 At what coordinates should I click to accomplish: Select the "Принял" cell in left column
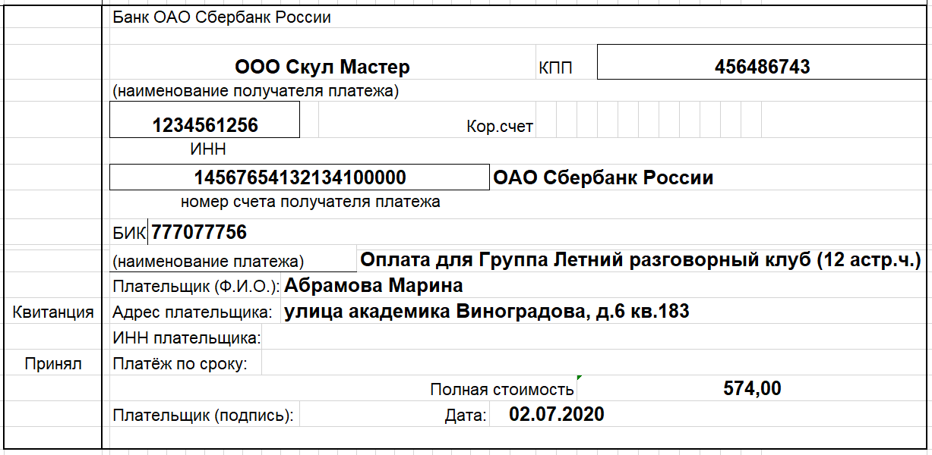point(53,364)
